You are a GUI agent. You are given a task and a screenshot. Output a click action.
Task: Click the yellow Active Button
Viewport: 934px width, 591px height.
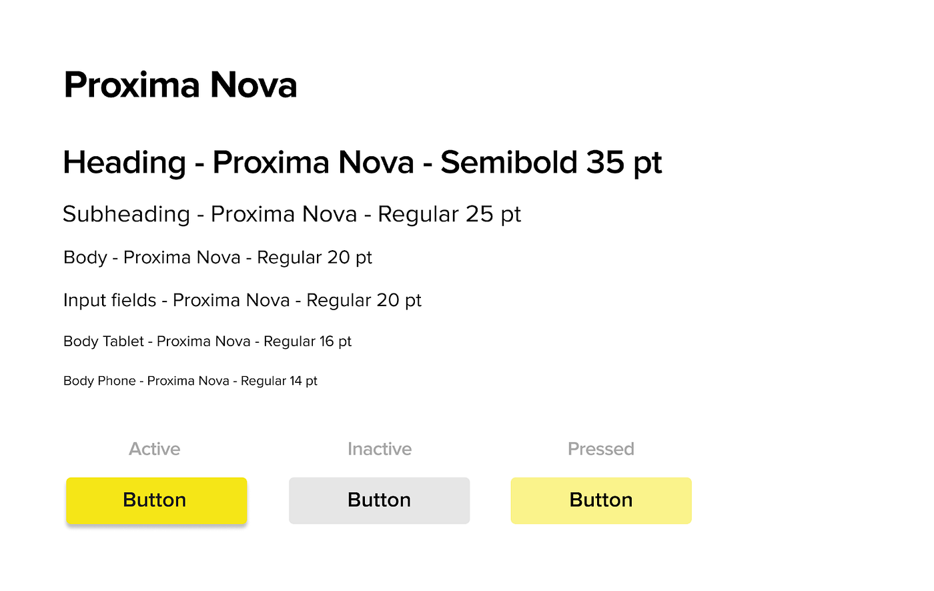click(157, 500)
